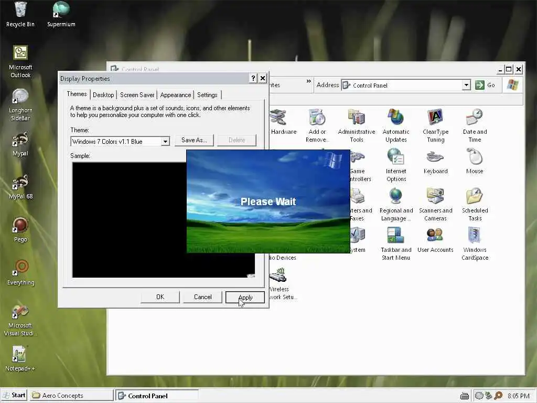
Task: Switch to the Settings tab
Action: click(207, 95)
